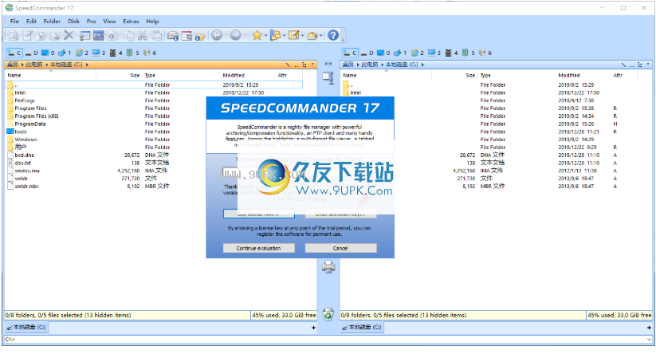Open the folder layout toolbar dropdown arrow
The image size is (656, 354).
click(284, 36)
